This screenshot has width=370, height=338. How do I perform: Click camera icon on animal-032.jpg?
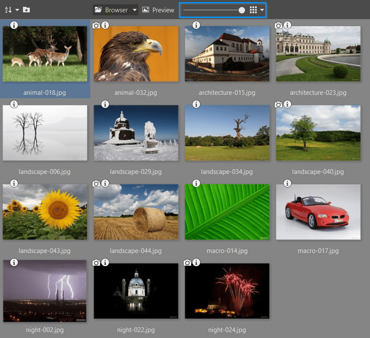tap(96, 25)
